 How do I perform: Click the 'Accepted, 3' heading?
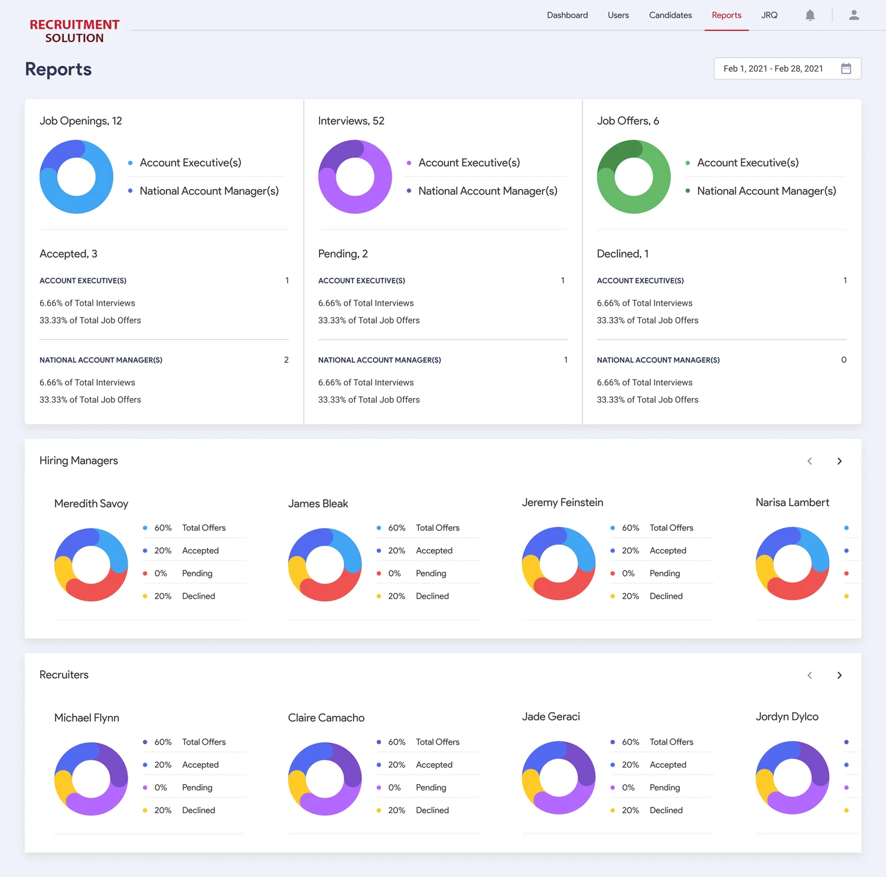coord(69,254)
